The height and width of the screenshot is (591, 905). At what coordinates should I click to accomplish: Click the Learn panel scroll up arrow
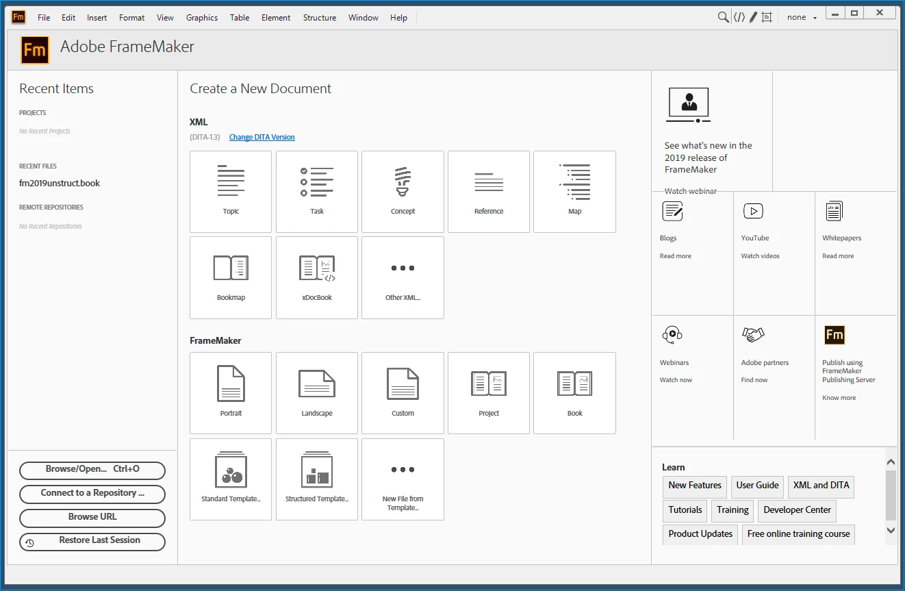pyautogui.click(x=891, y=462)
